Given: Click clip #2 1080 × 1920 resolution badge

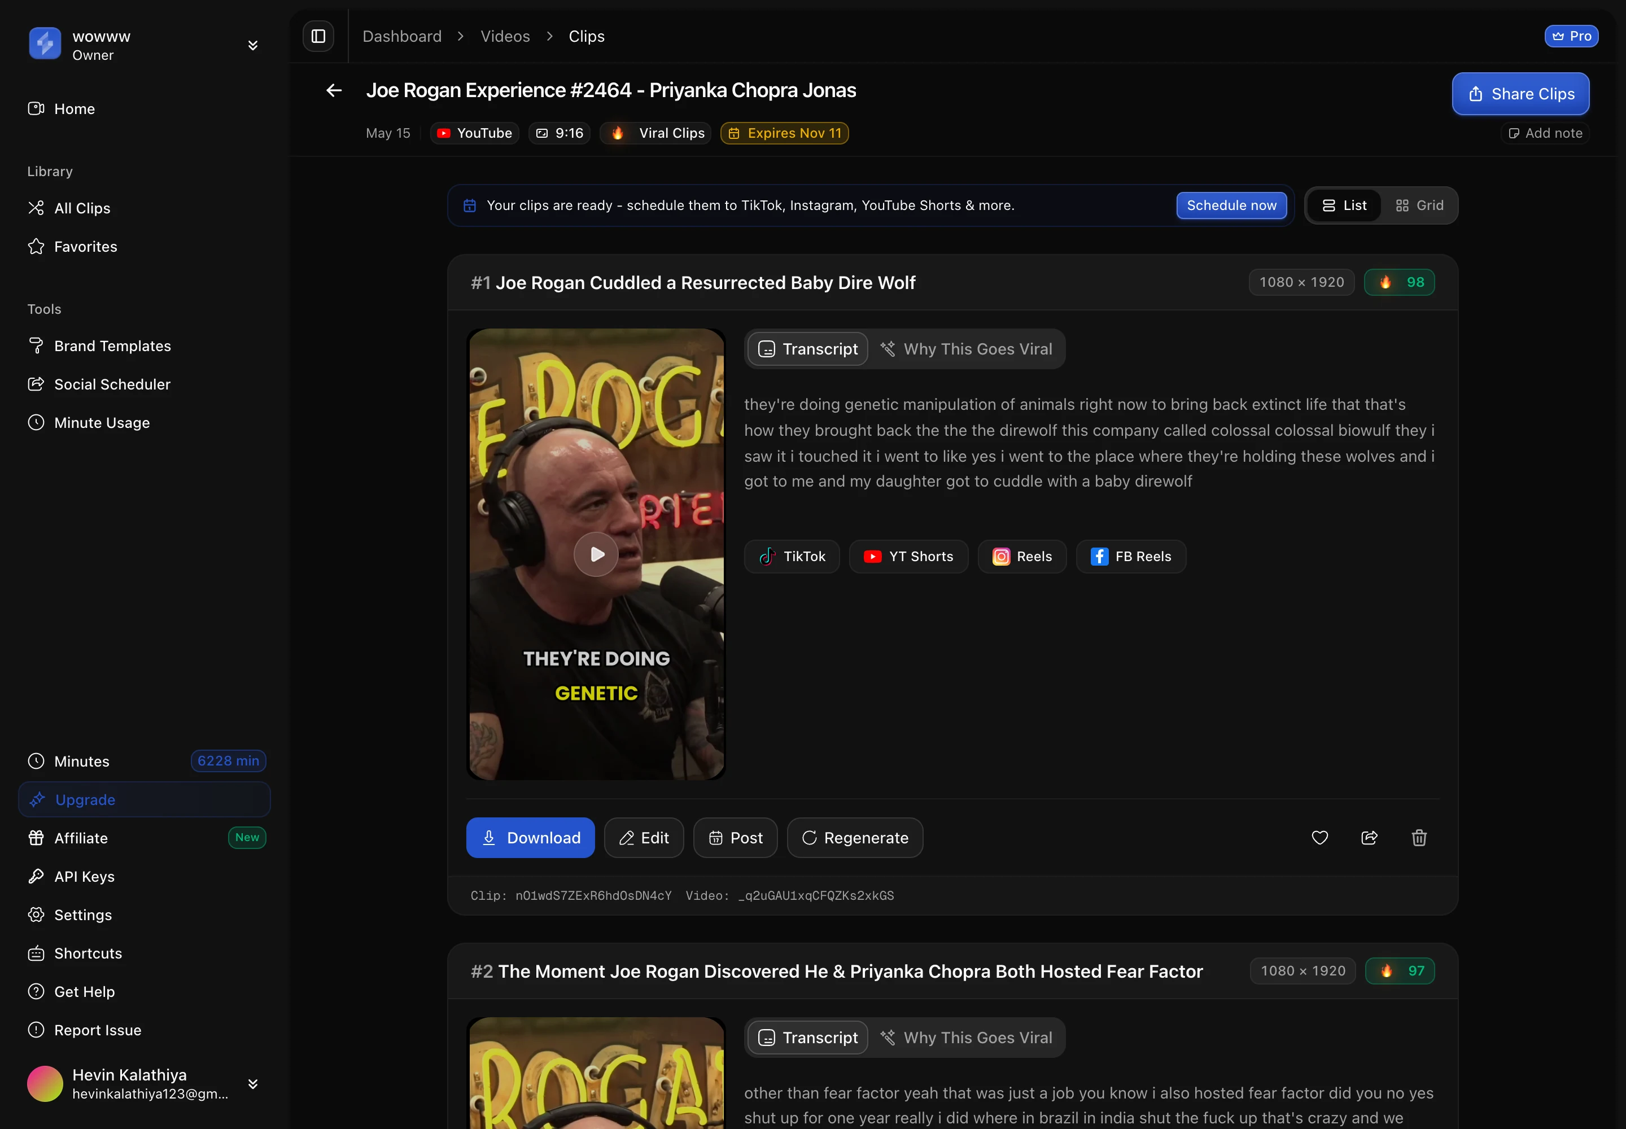Looking at the screenshot, I should tap(1302, 970).
